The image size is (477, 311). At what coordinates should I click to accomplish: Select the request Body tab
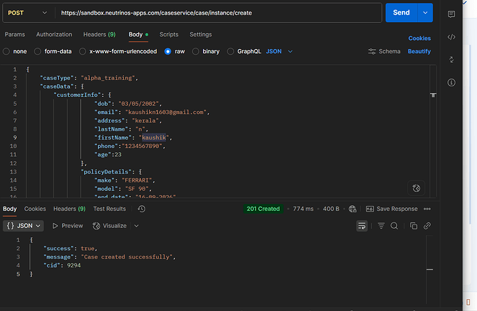[138, 35]
